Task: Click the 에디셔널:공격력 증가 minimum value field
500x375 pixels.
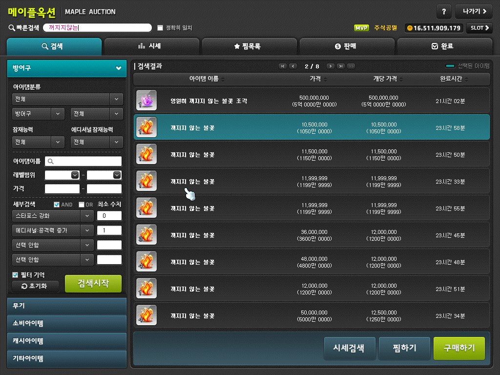Action: (109, 230)
